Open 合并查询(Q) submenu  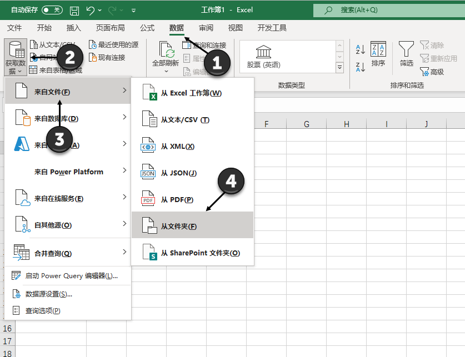(68, 252)
